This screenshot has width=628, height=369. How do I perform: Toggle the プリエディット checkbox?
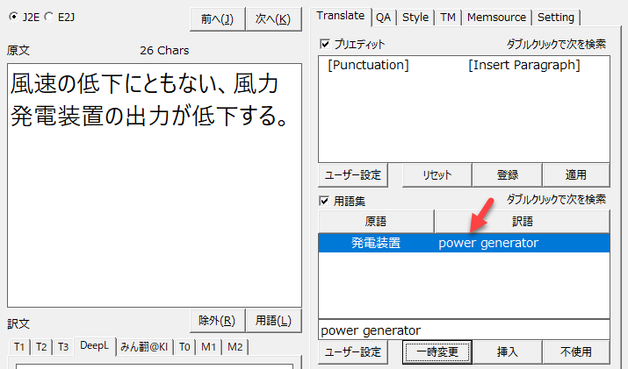click(326, 44)
